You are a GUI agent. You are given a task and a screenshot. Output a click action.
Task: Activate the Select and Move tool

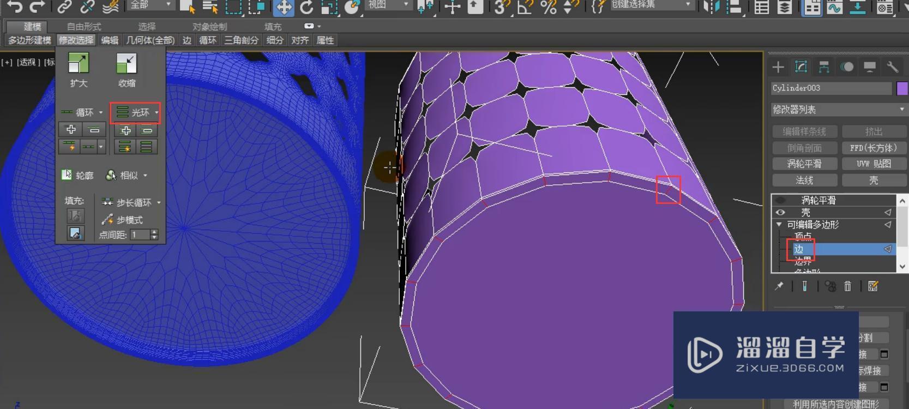point(284,7)
